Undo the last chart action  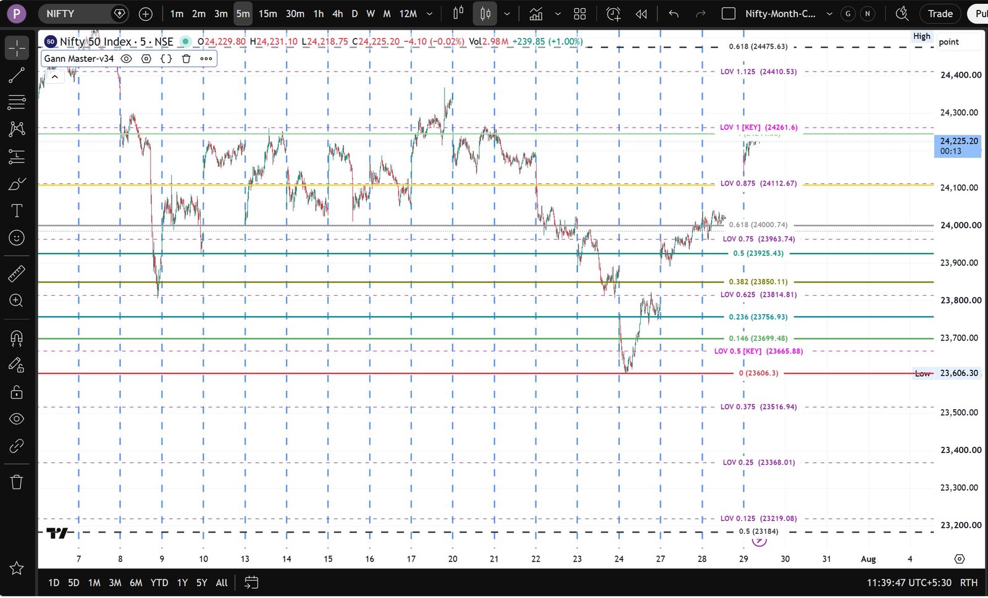[x=674, y=14]
